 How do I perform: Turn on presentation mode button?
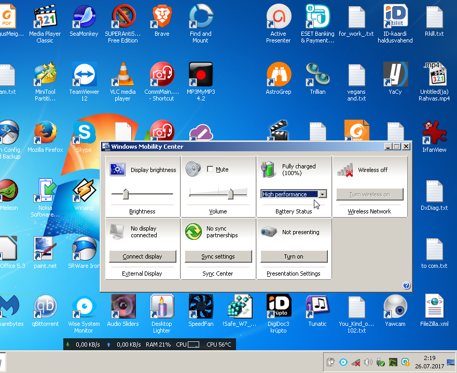(x=294, y=256)
